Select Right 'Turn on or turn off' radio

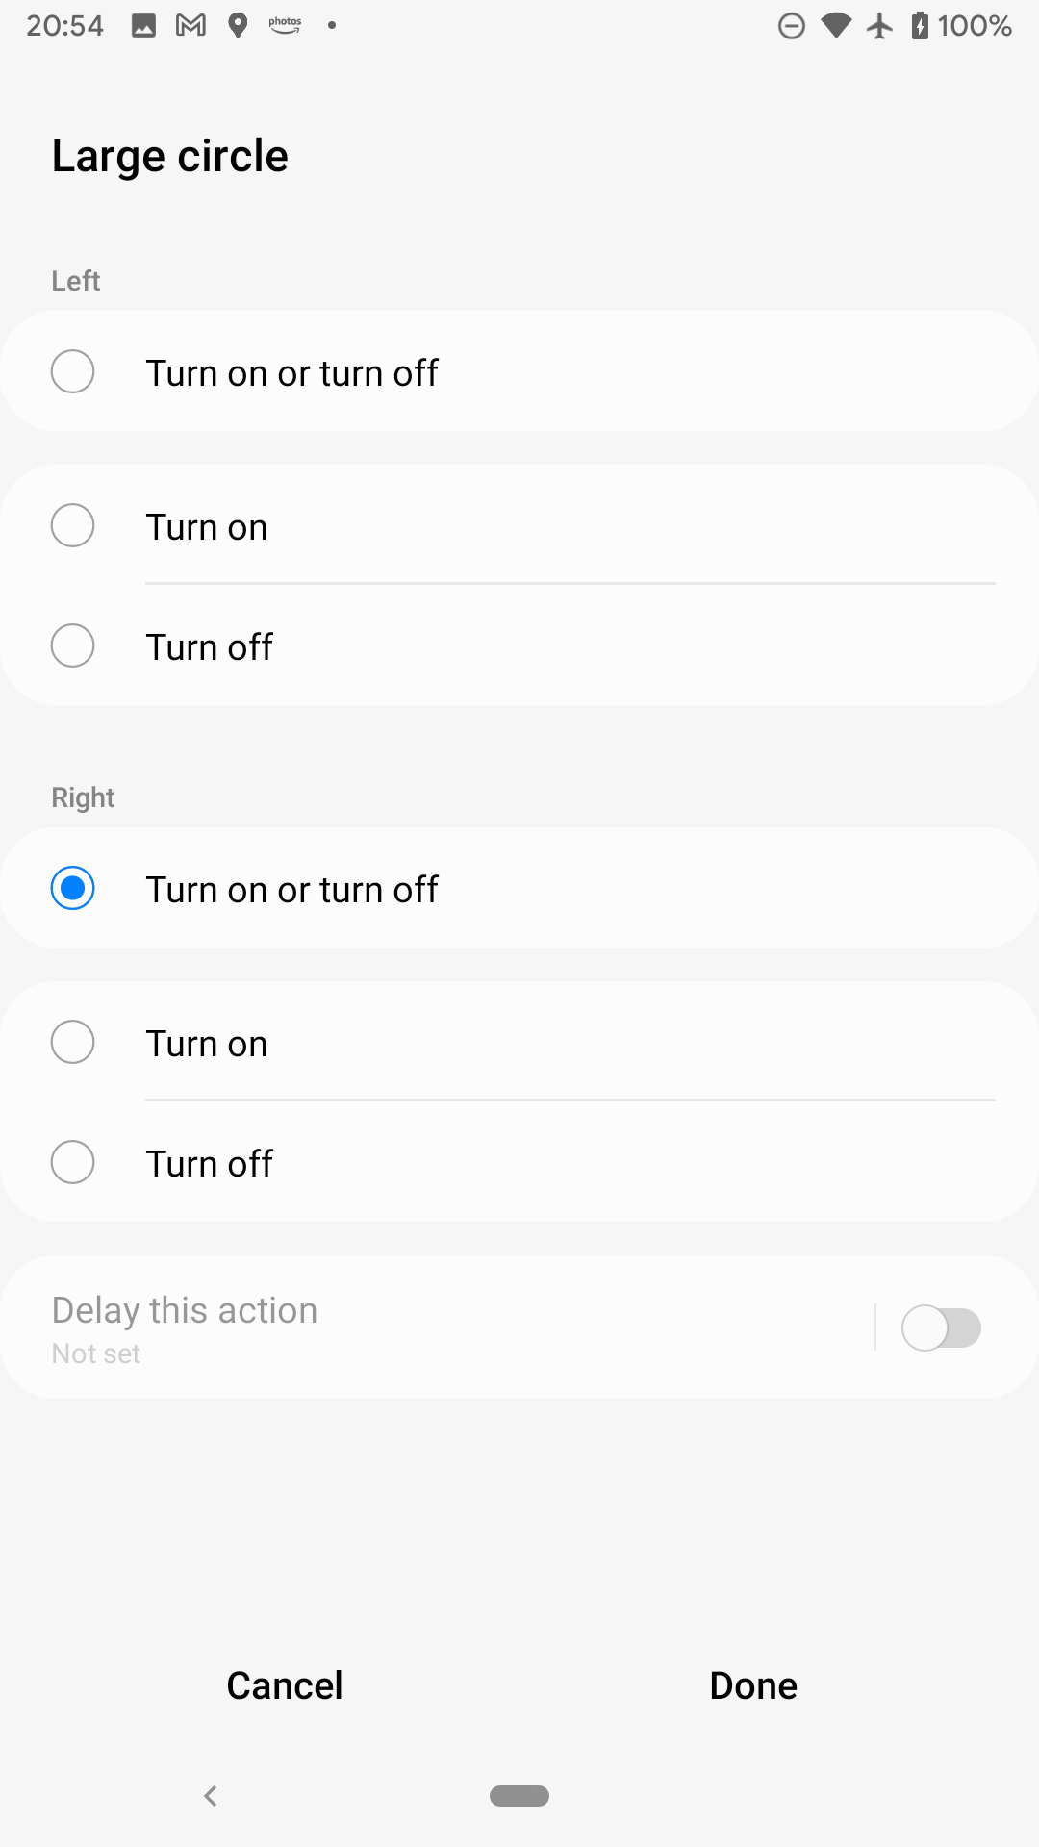(x=73, y=889)
